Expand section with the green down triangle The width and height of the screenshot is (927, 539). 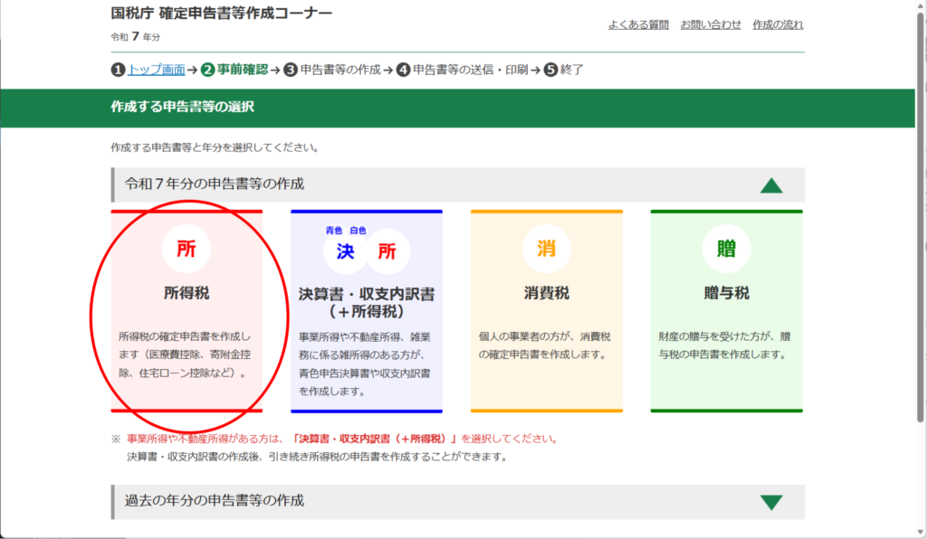pos(770,502)
